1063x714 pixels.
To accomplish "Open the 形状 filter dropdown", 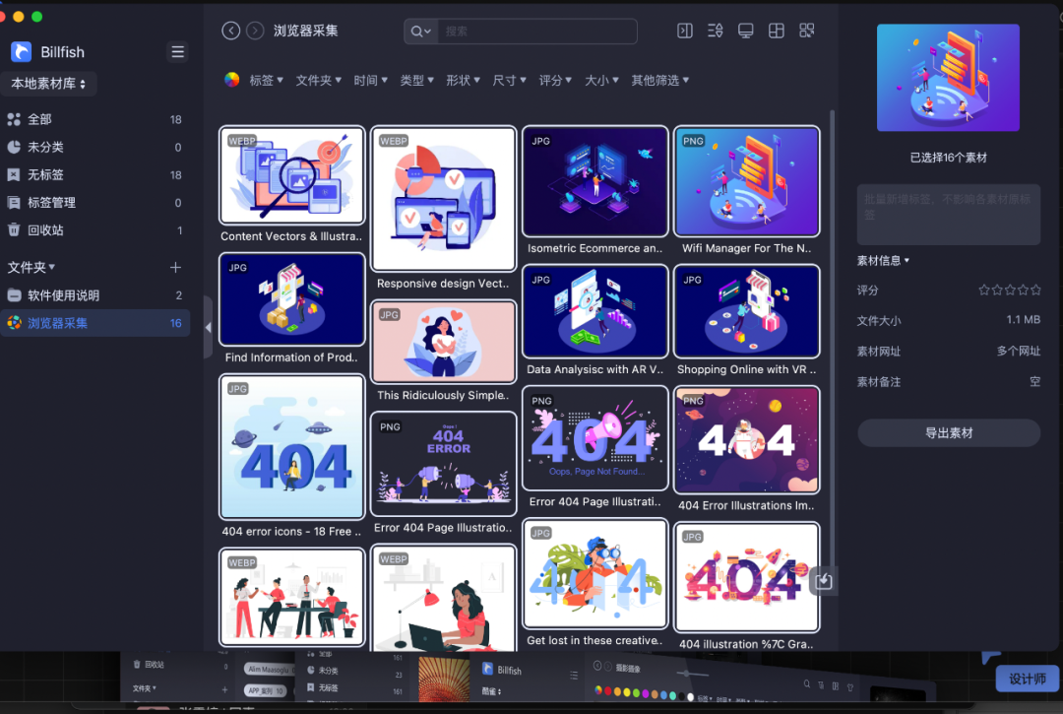I will pyautogui.click(x=463, y=80).
